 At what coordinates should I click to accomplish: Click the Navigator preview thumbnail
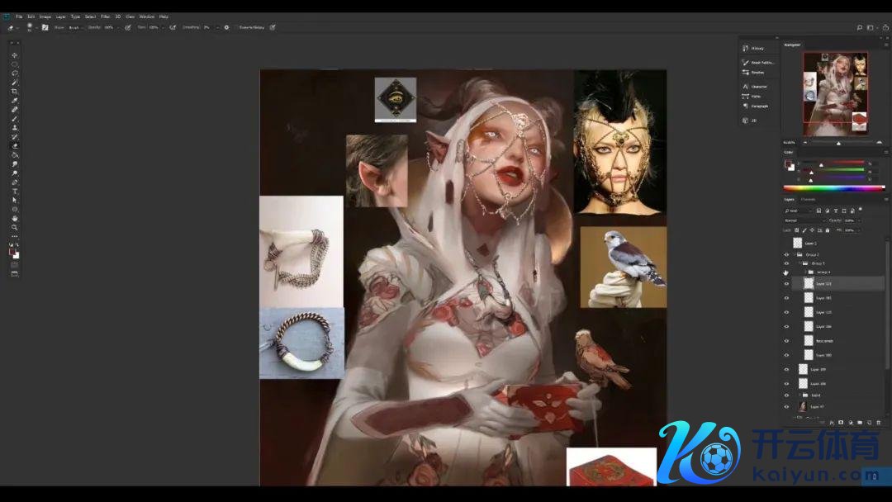pyautogui.click(x=835, y=93)
